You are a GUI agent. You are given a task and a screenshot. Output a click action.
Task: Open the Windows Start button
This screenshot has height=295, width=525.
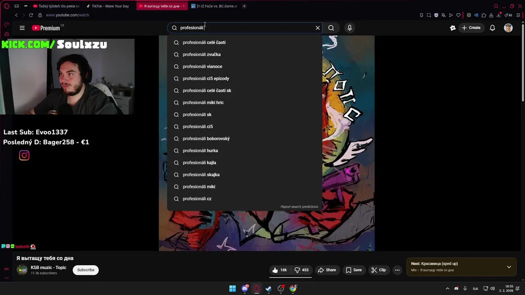click(x=233, y=289)
